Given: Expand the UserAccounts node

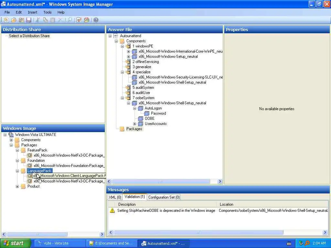Looking at the screenshot, I should (134, 124).
